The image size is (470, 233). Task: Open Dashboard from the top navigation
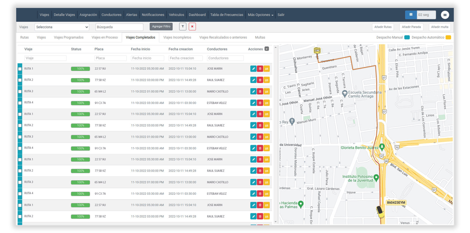point(197,15)
